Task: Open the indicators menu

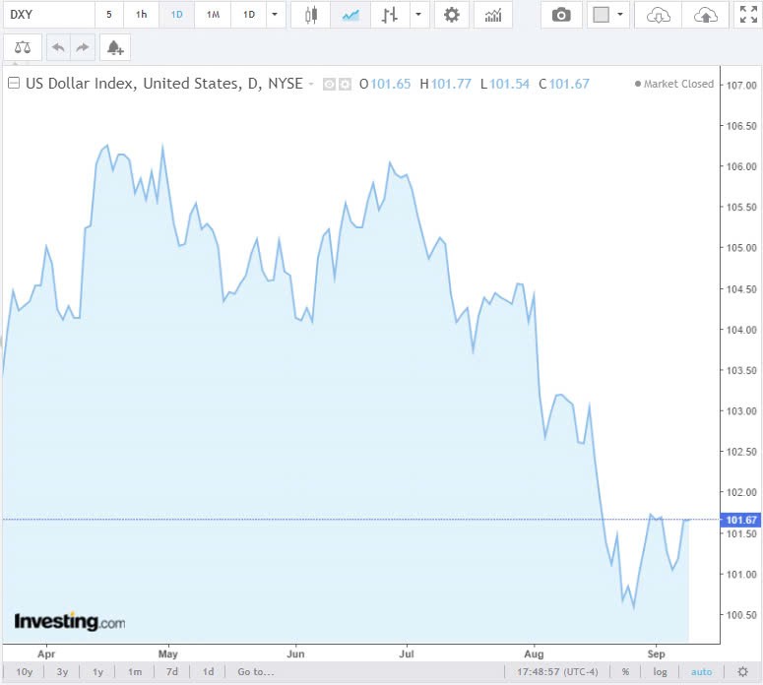Action: click(x=493, y=15)
